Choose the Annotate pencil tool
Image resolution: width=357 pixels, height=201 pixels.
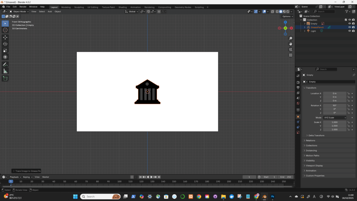(x=5, y=65)
